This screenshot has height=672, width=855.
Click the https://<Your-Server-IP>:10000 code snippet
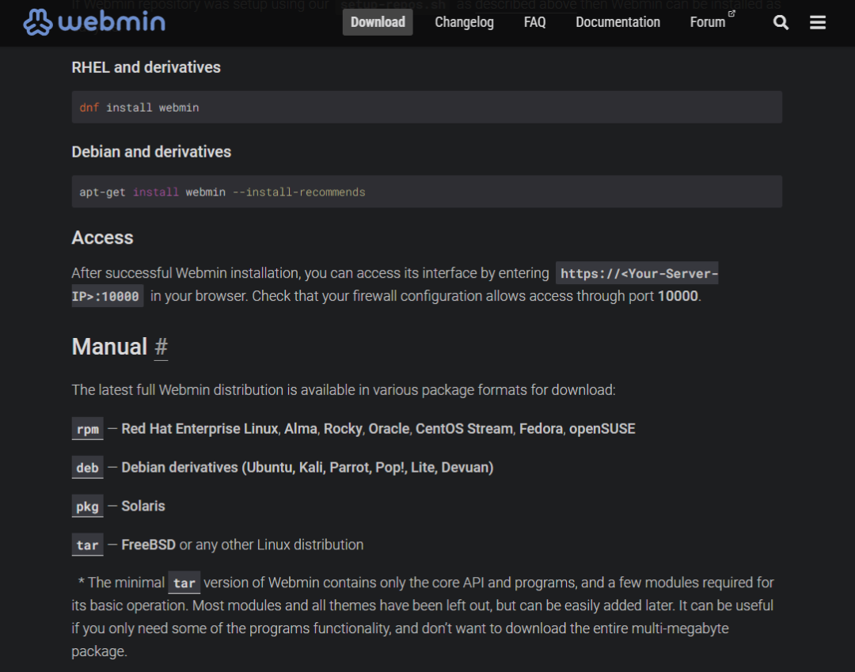636,273
